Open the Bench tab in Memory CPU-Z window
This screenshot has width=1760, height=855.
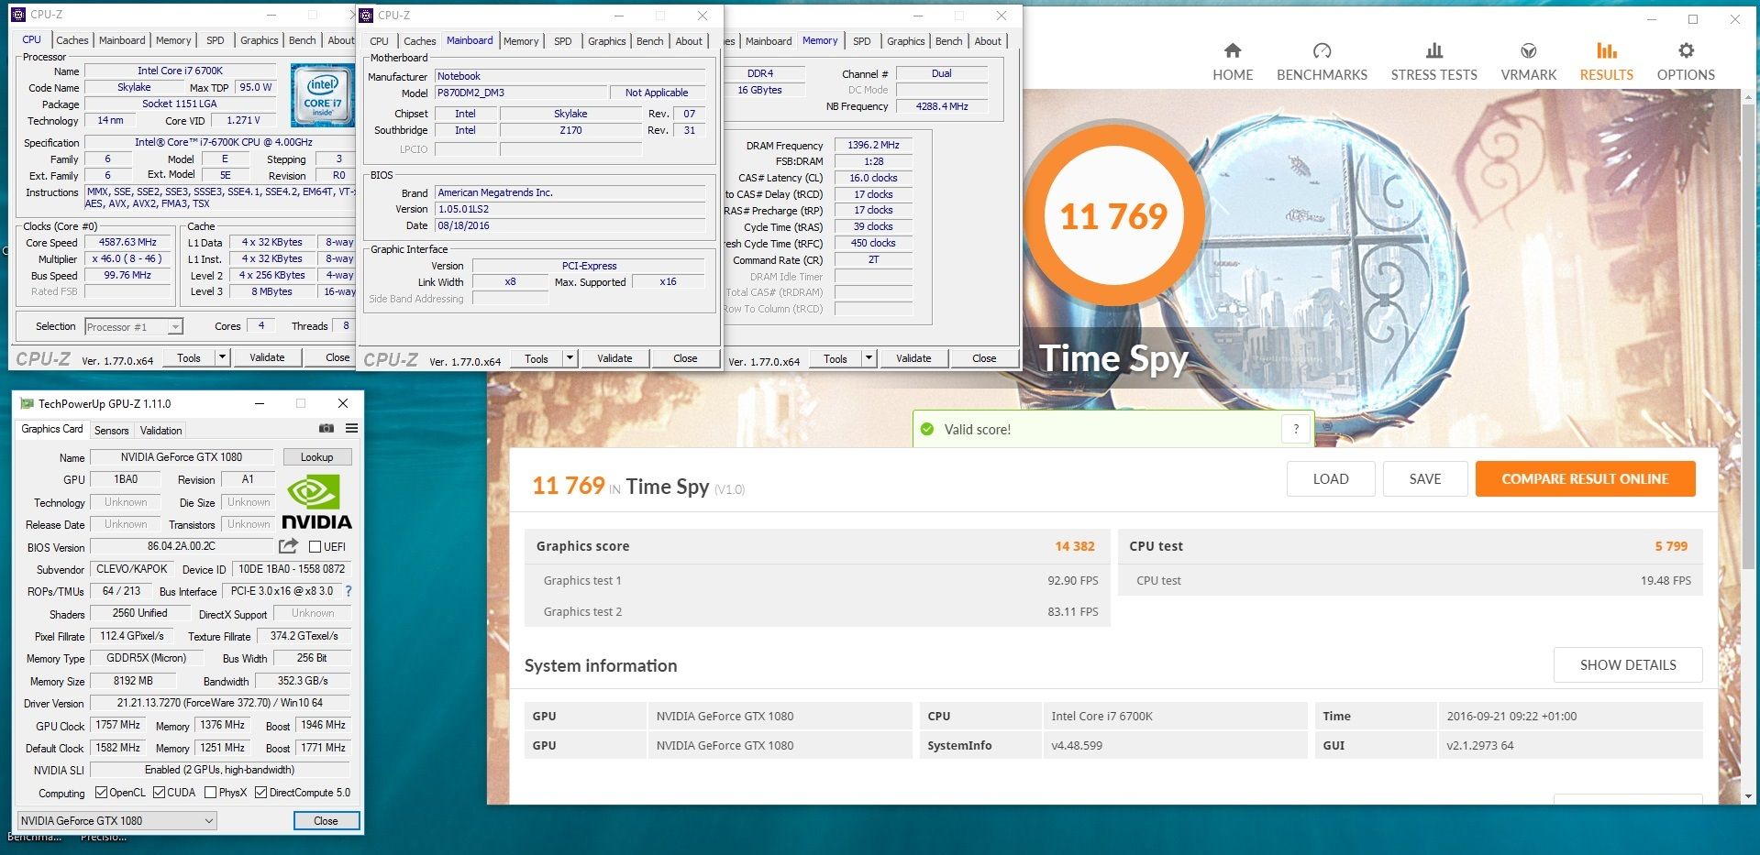[949, 41]
